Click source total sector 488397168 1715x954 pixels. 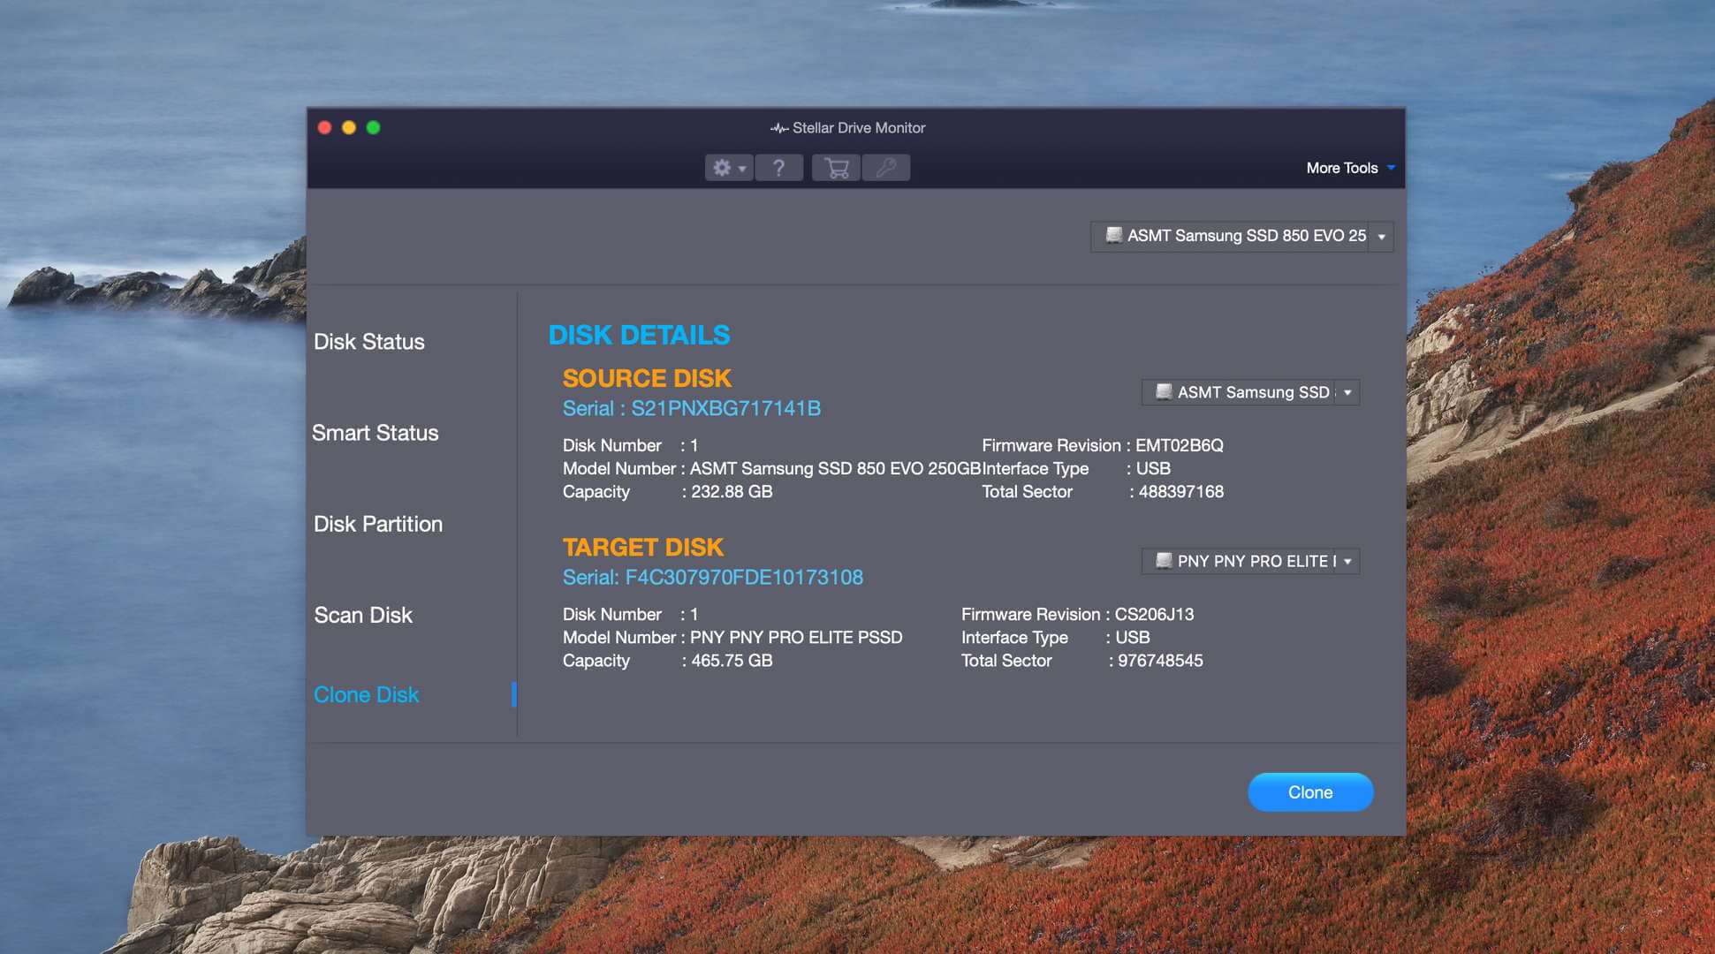coord(1180,492)
